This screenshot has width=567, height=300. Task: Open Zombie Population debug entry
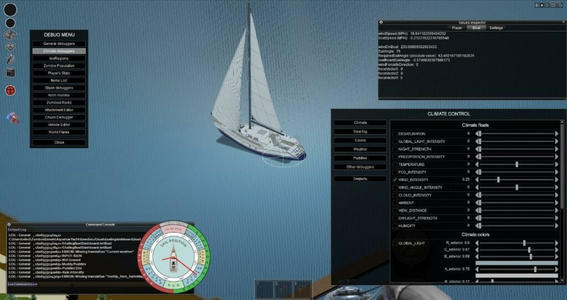tap(59, 66)
